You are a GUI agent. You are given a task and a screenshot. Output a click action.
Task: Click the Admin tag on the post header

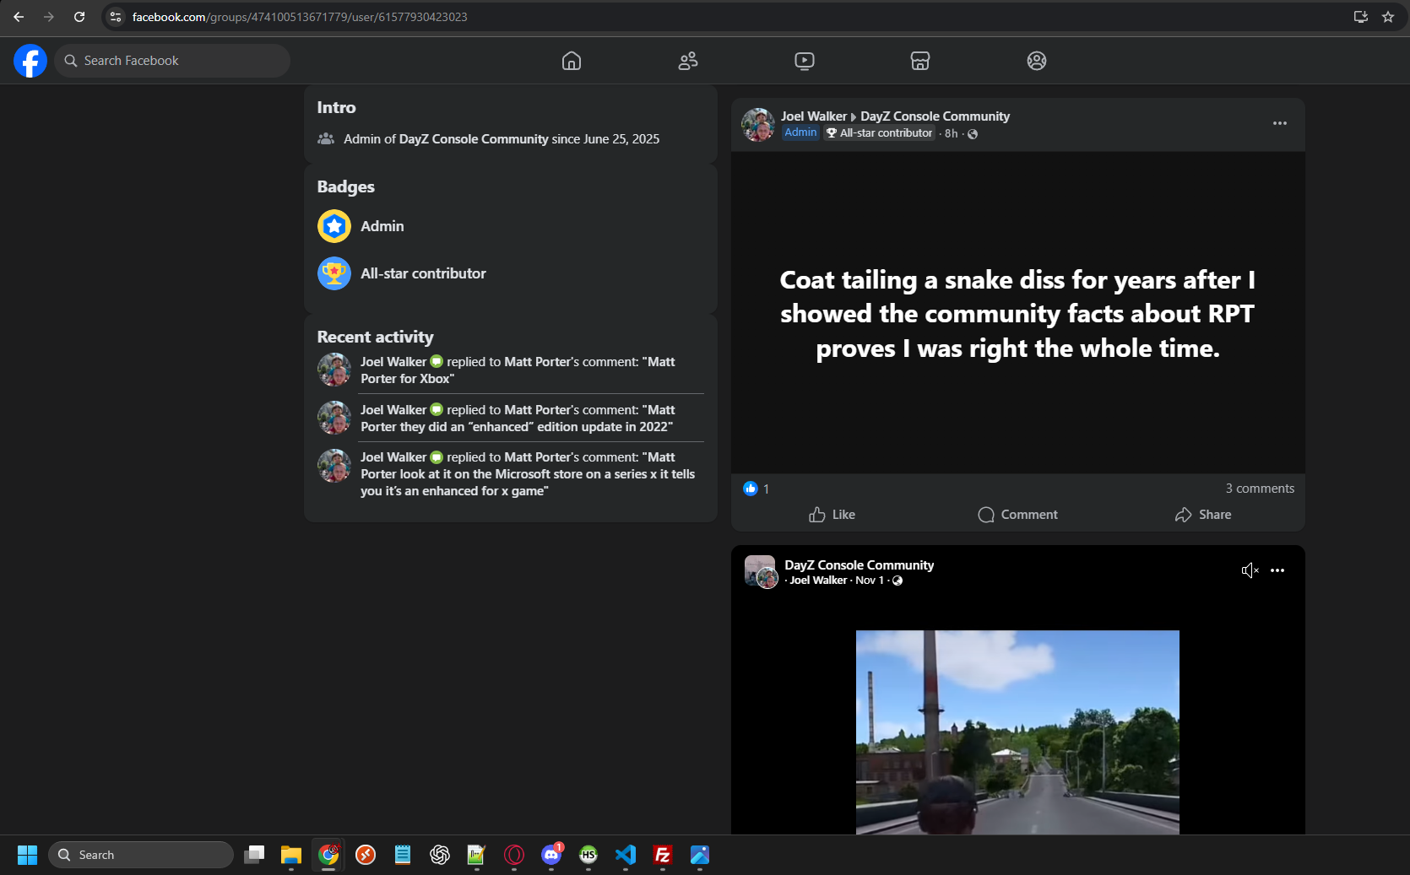[800, 132]
